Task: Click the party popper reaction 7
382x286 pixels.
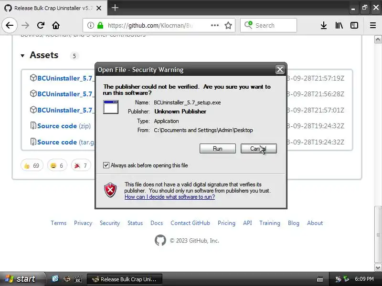Action: coord(81,165)
